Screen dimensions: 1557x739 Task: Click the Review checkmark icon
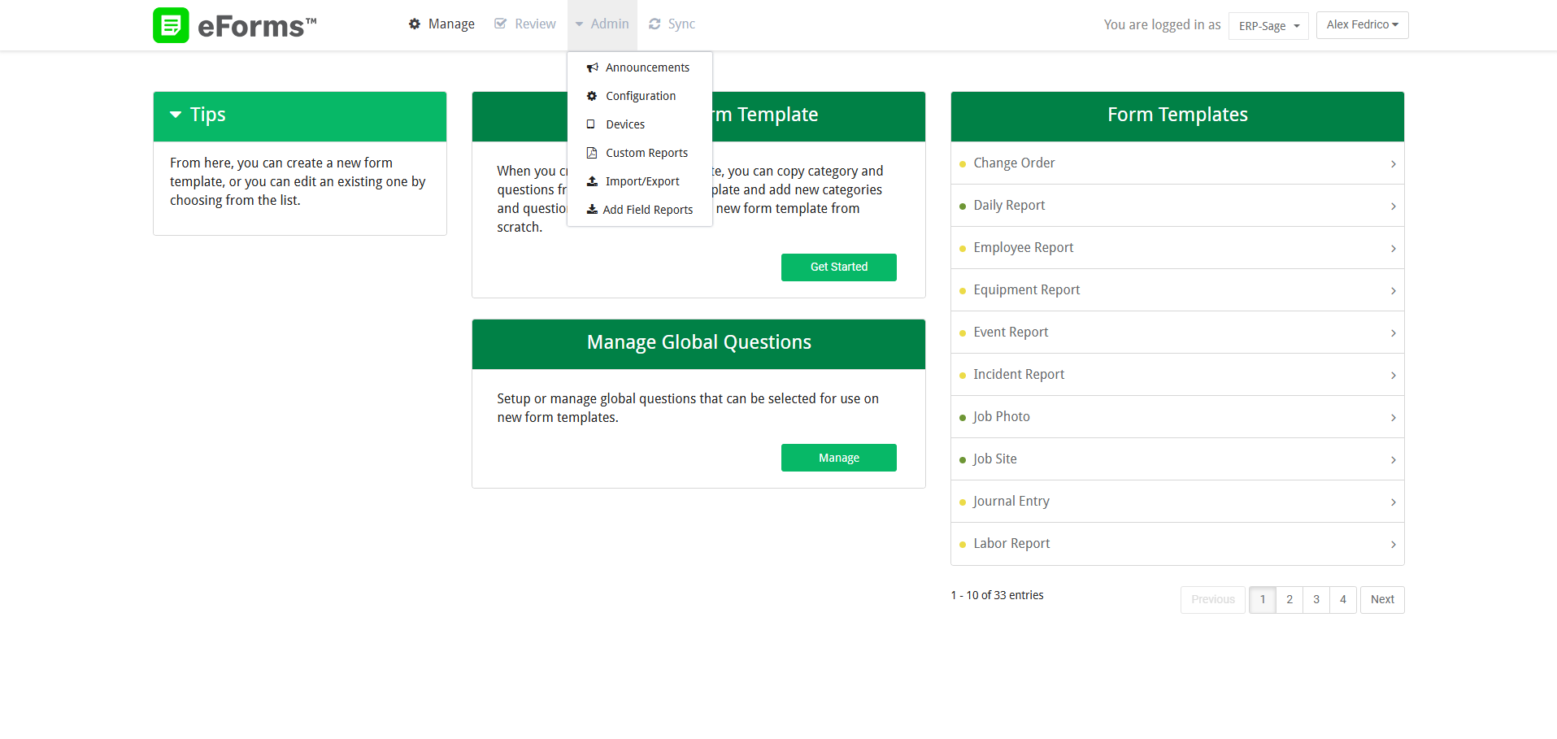pos(501,24)
